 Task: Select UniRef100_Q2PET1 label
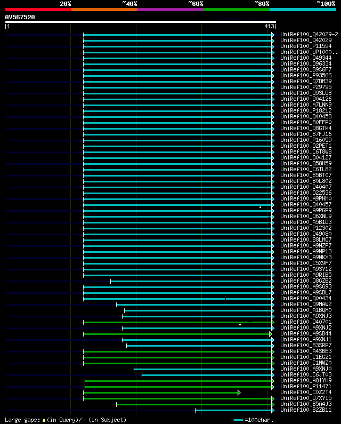(306, 146)
